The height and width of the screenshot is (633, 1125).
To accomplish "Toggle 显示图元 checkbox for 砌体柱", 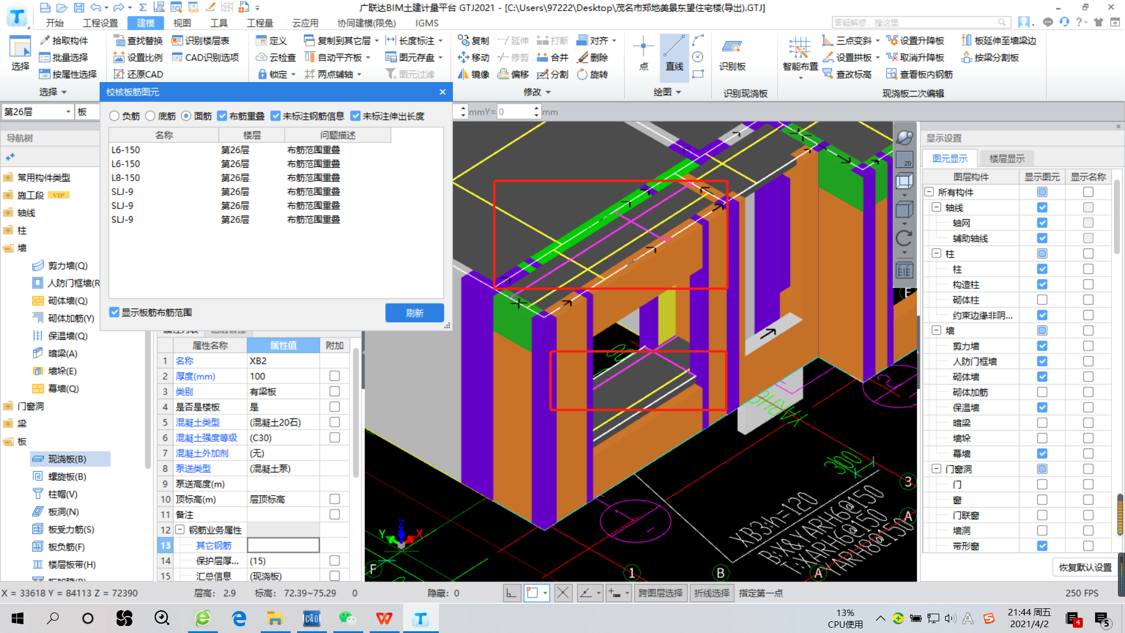I will 1042,300.
